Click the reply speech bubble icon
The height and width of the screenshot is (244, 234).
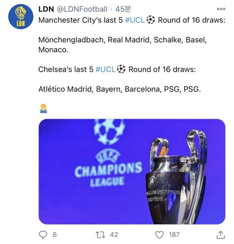[x=43, y=235]
